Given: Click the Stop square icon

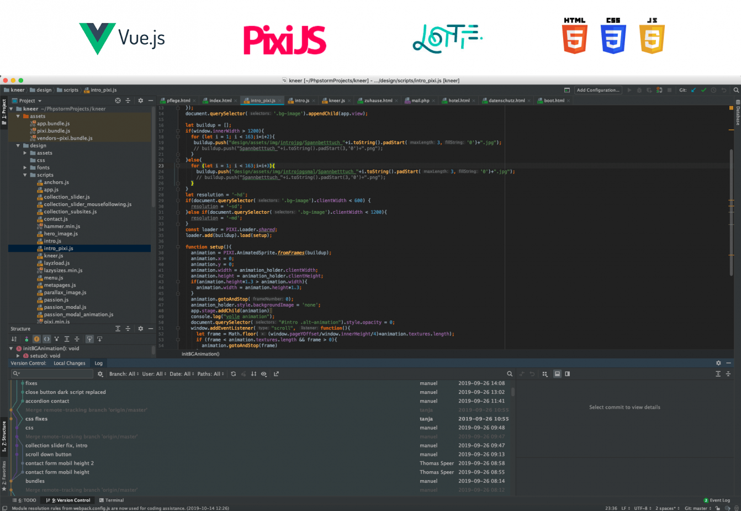Looking at the screenshot, I should click(670, 90).
